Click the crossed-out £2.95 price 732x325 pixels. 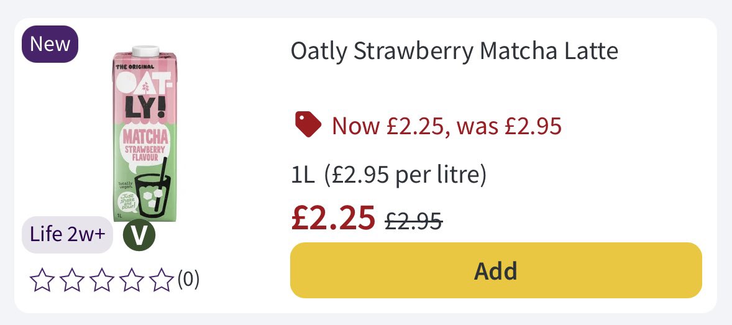[414, 219]
